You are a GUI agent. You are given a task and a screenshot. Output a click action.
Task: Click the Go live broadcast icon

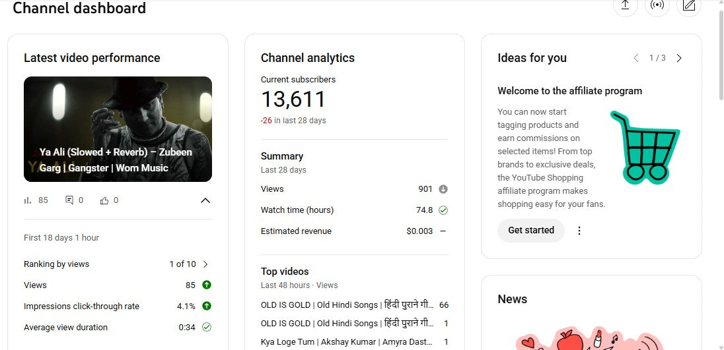[x=657, y=5]
